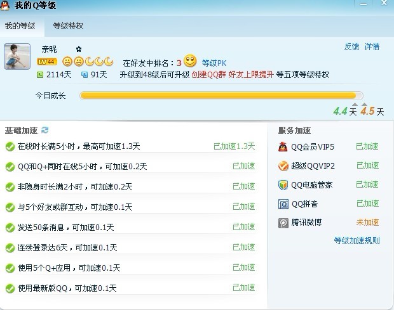Click the nickname 亲昵
The image size is (394, 310).
pos(50,49)
